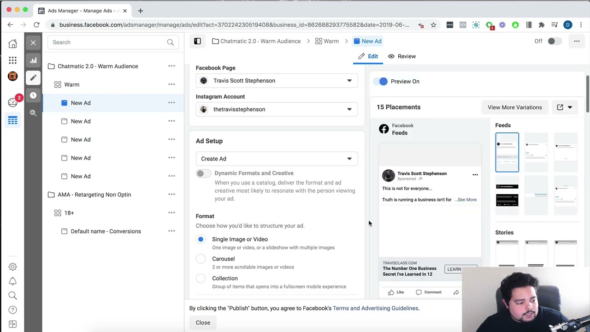Select the highlighted New Ad in tree

(113, 103)
